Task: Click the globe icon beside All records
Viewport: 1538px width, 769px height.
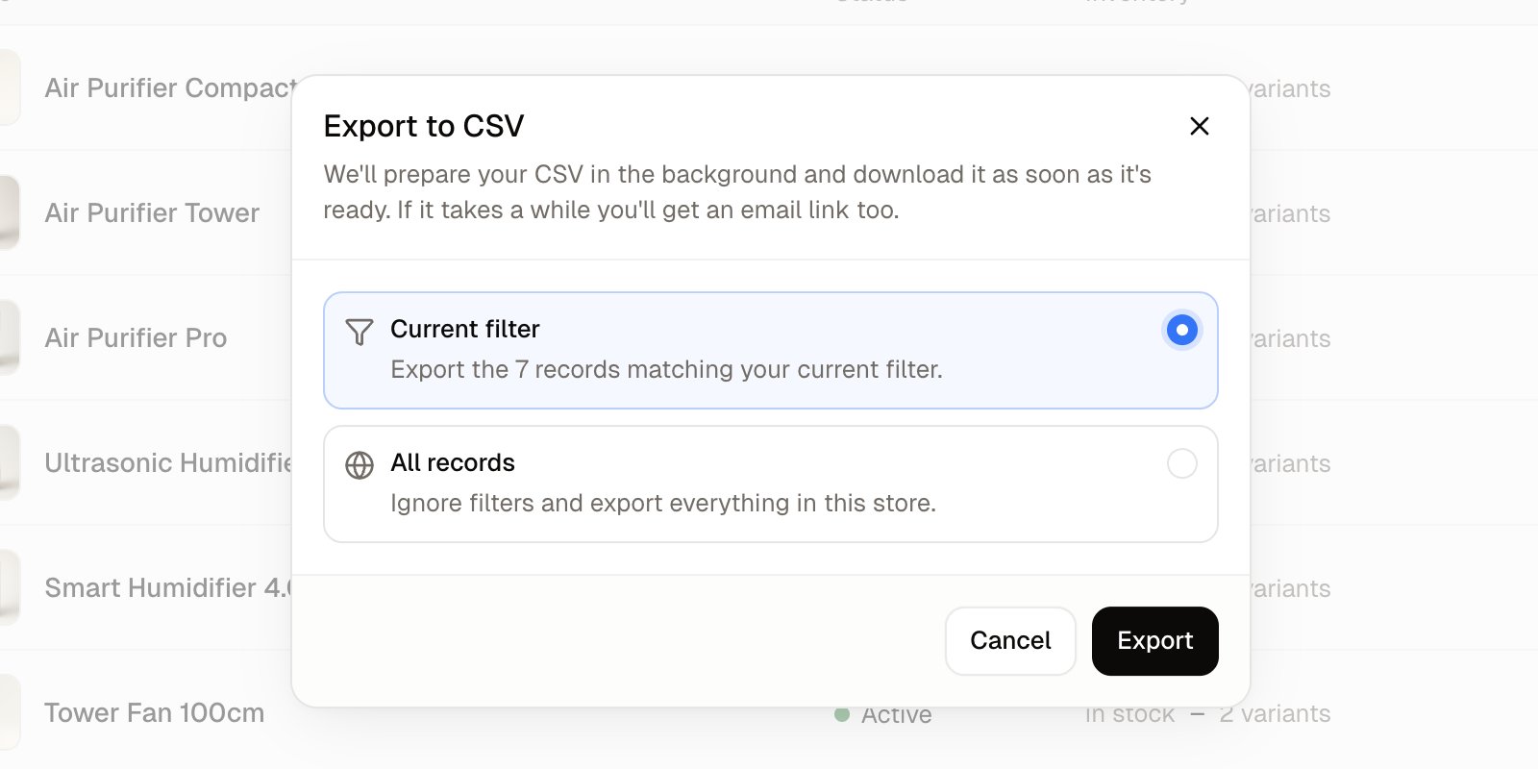Action: pos(360,465)
